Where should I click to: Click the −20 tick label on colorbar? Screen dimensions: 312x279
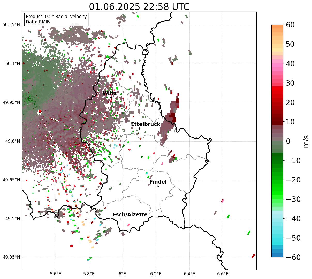tap(293, 180)
